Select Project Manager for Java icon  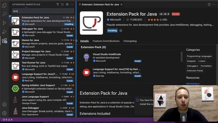15,55
